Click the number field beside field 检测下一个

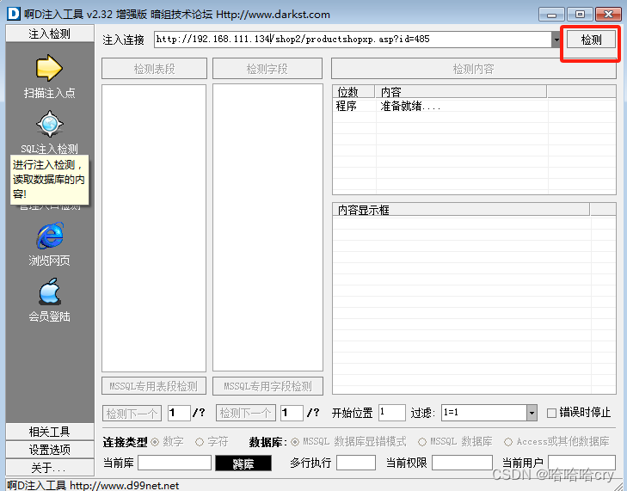click(292, 413)
